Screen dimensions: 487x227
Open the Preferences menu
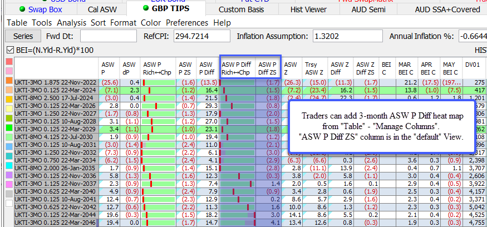point(187,23)
